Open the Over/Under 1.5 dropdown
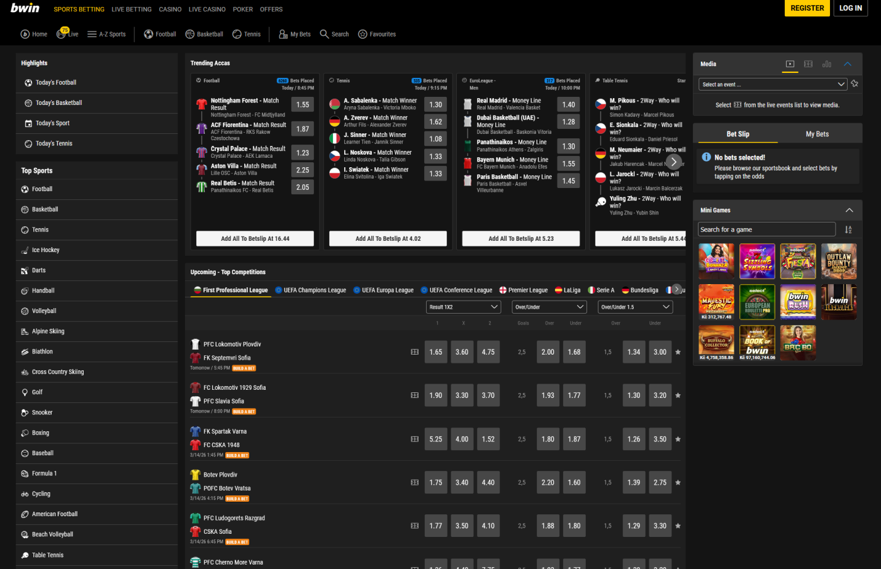881x569 pixels. [635, 307]
